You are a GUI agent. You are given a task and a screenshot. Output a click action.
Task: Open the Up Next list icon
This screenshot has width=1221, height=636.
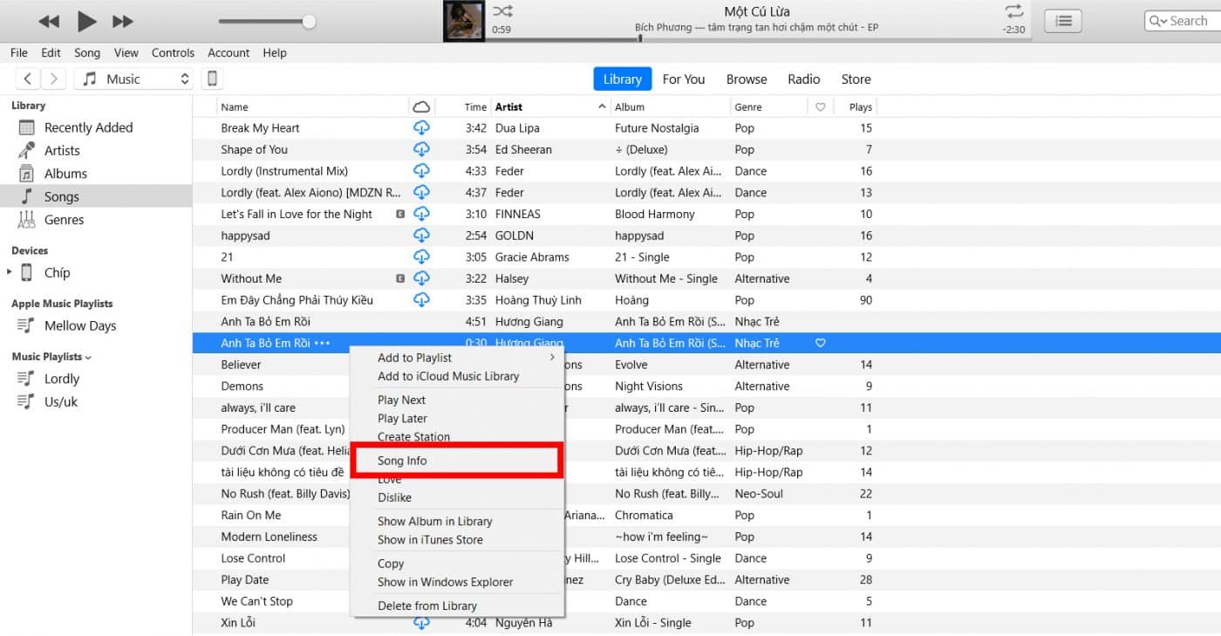1062,21
